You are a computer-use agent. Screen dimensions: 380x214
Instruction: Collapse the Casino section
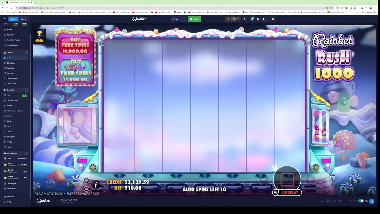click(x=26, y=53)
